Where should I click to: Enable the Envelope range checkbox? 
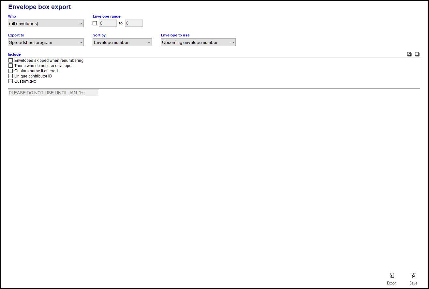[x=95, y=23]
